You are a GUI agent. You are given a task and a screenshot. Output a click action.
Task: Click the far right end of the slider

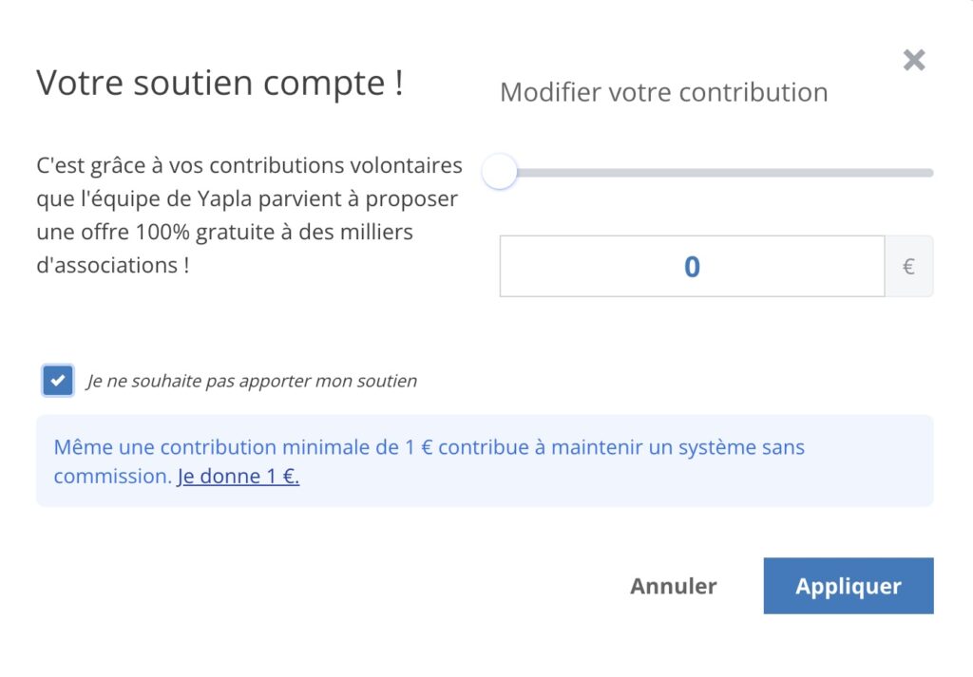point(929,172)
